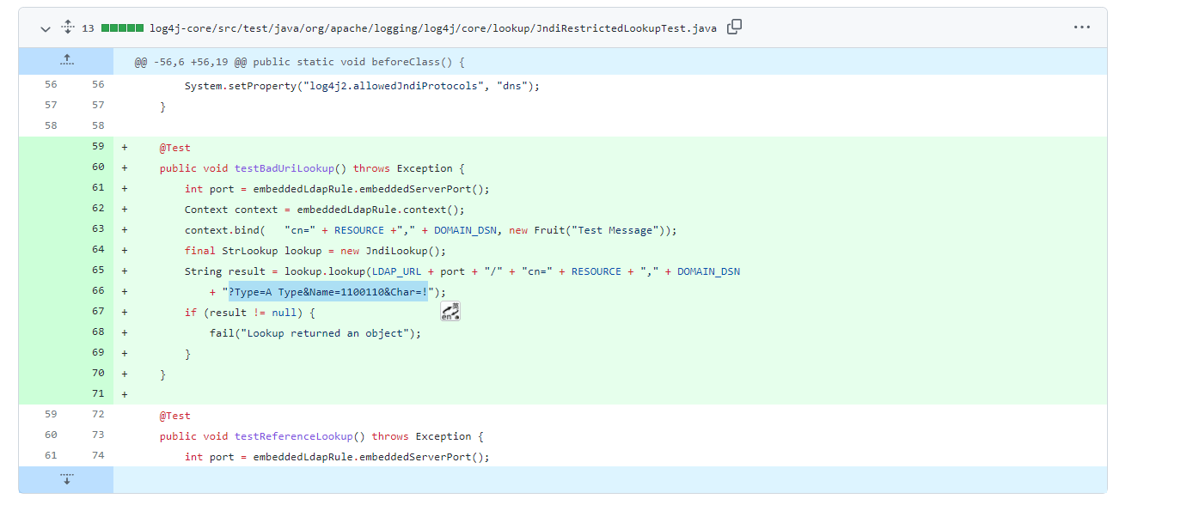1199x505 pixels.
Task: Select new line number 69
Action: pos(97,353)
